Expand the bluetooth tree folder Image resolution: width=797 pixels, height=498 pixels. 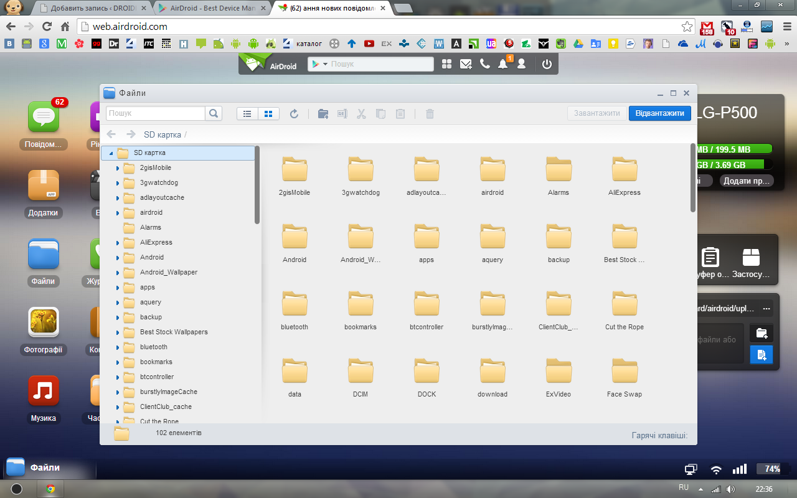(118, 347)
